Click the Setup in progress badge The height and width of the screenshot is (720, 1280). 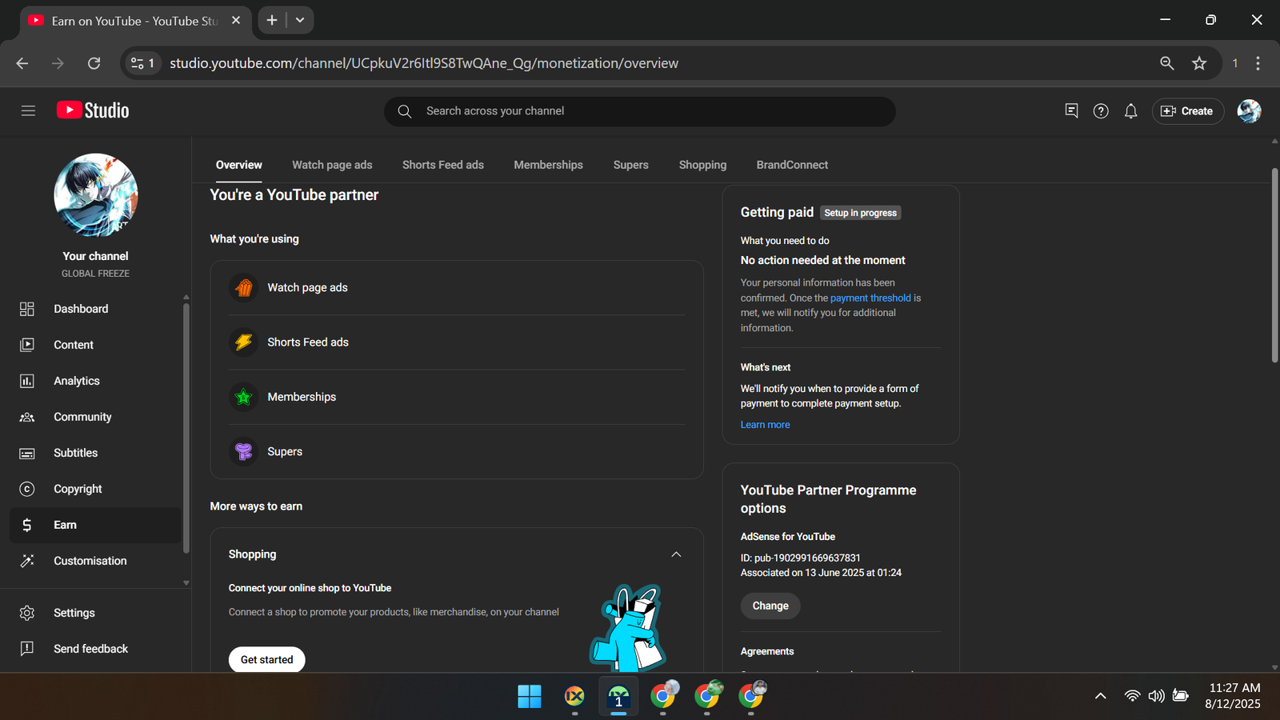[860, 213]
